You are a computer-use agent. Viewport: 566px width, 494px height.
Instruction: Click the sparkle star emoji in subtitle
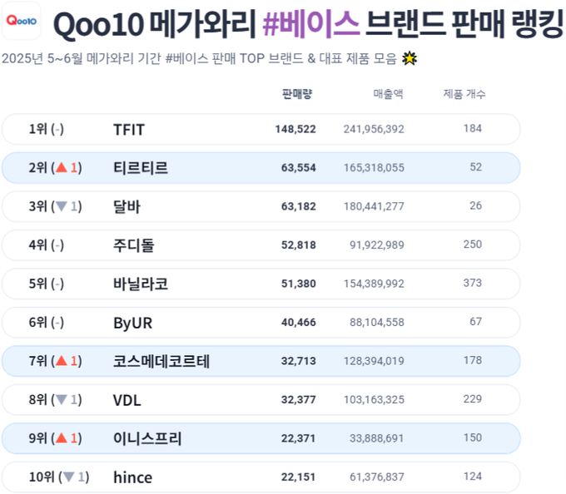coord(410,58)
